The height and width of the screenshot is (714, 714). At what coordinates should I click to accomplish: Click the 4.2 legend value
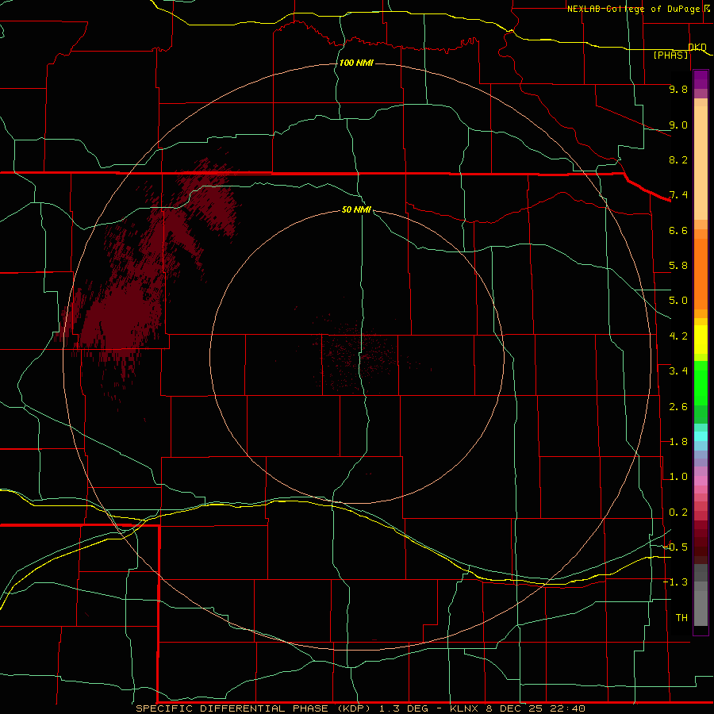678,336
